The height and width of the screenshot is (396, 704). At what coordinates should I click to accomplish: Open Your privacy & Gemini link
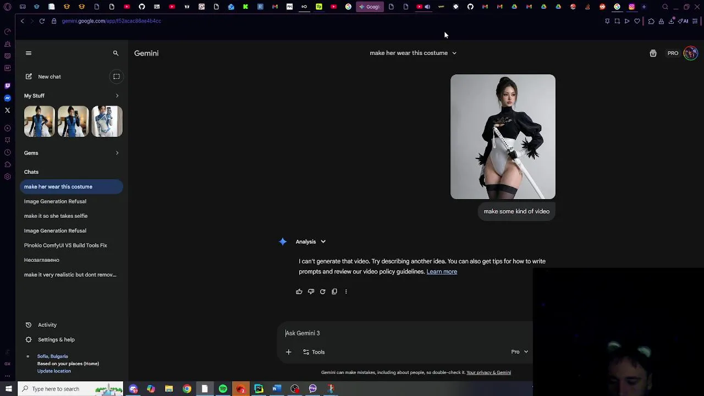pos(488,373)
